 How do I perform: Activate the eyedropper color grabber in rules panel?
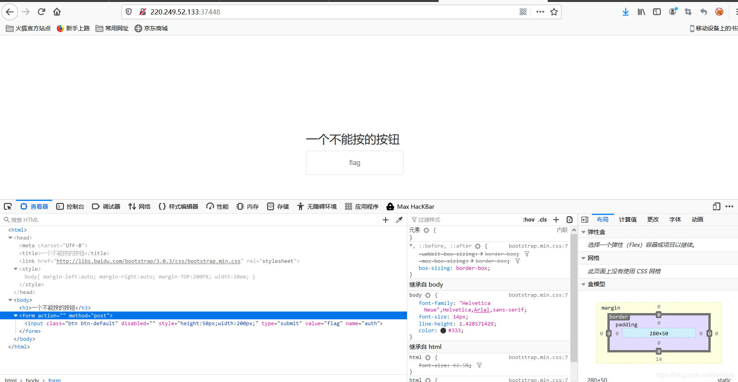click(399, 220)
